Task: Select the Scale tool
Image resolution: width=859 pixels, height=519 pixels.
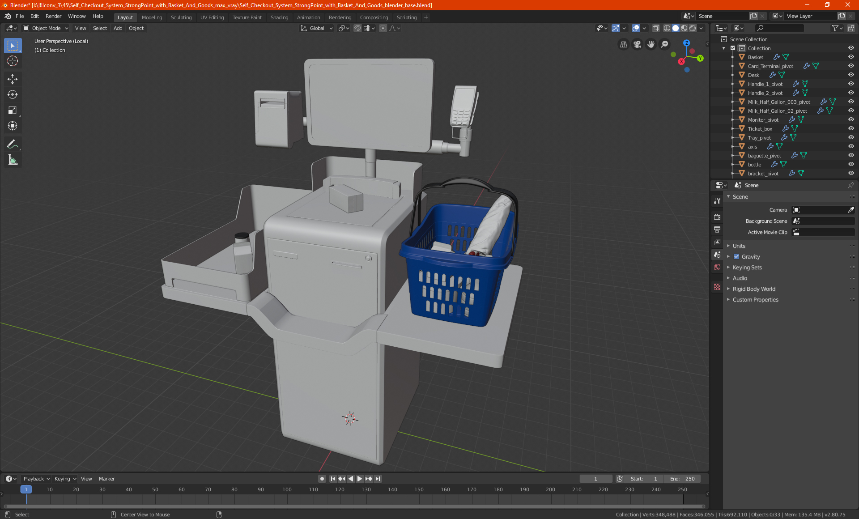Action: point(13,110)
